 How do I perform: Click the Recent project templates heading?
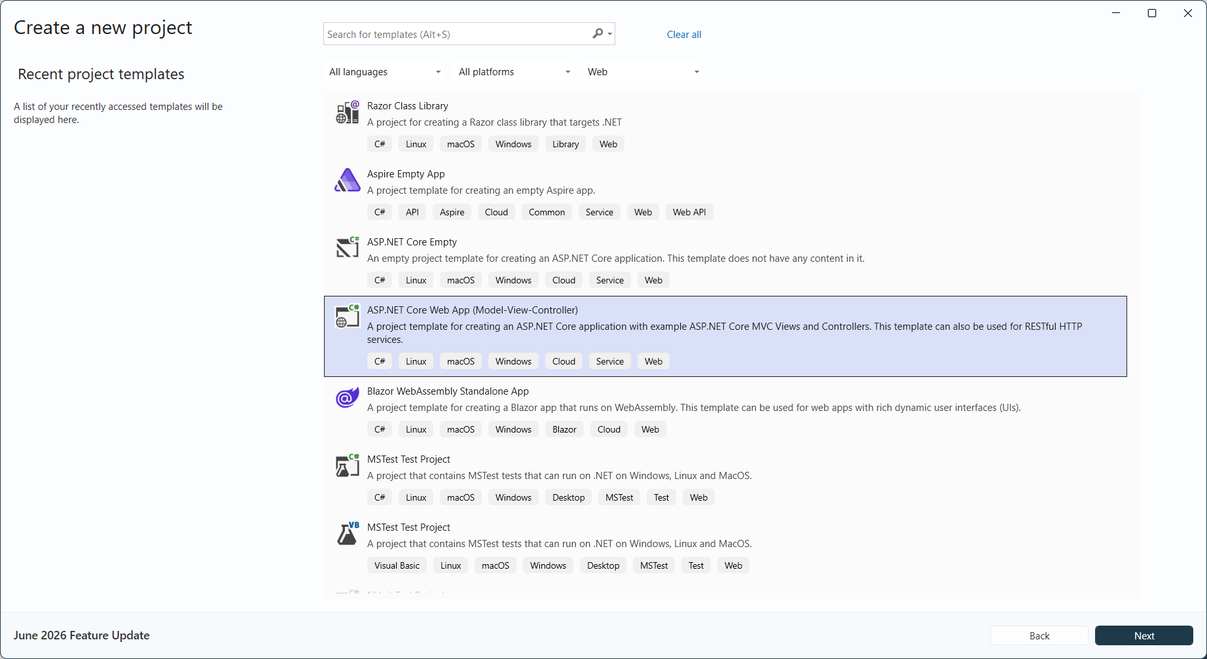pyautogui.click(x=101, y=75)
